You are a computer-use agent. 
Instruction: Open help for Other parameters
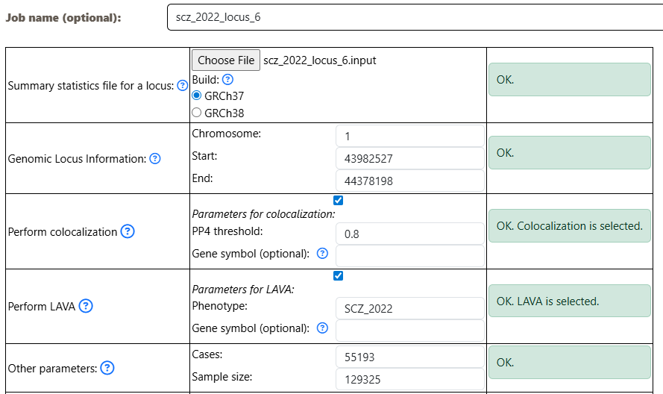(x=107, y=368)
